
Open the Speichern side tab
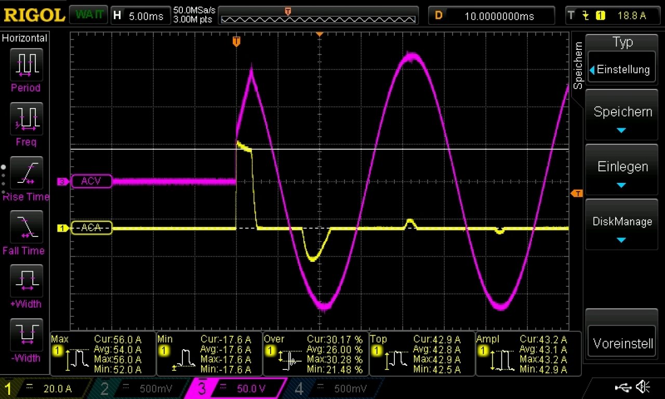click(578, 65)
